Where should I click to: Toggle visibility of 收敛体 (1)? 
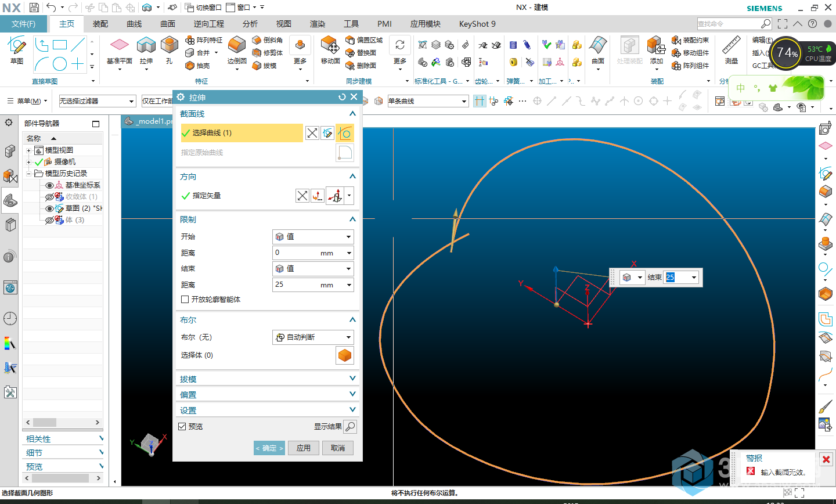tap(49, 197)
